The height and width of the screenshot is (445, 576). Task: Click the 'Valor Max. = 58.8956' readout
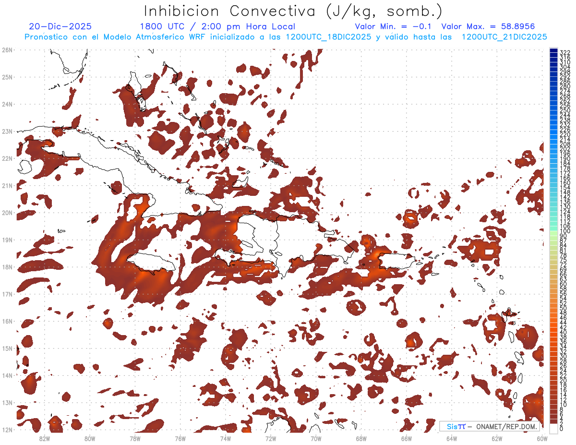coord(488,26)
